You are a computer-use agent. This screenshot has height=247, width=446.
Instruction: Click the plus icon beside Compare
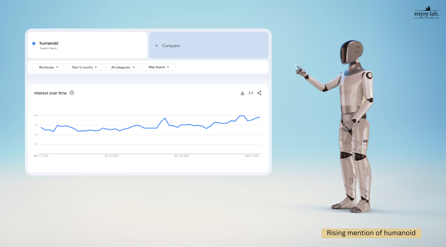[x=156, y=46]
